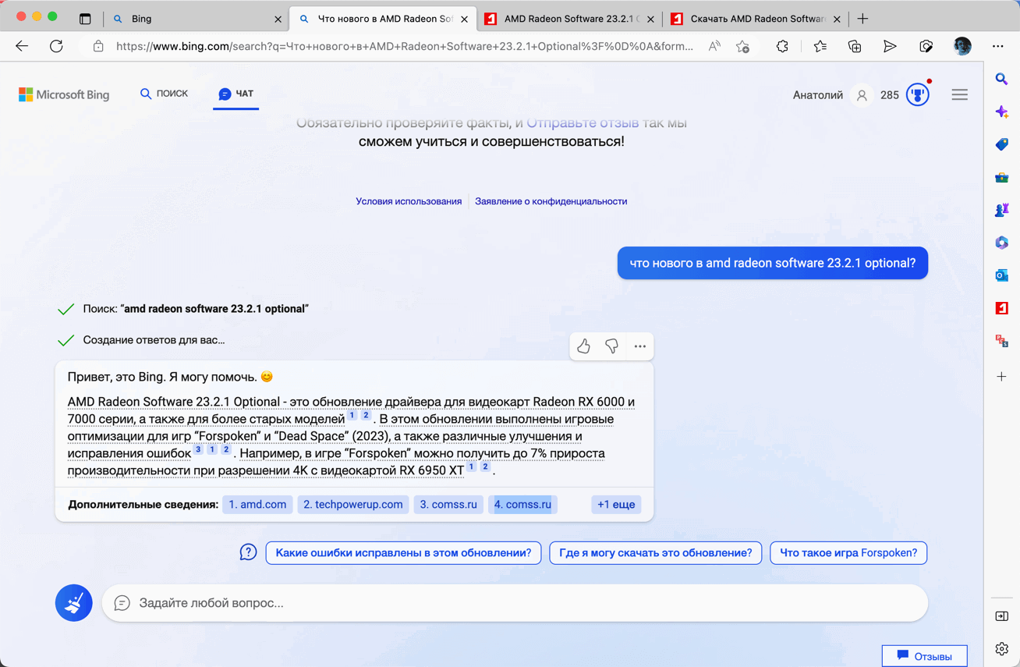Screen dimensions: 1020x667
Task: Open the tab actions menu
Action: [x=85, y=19]
